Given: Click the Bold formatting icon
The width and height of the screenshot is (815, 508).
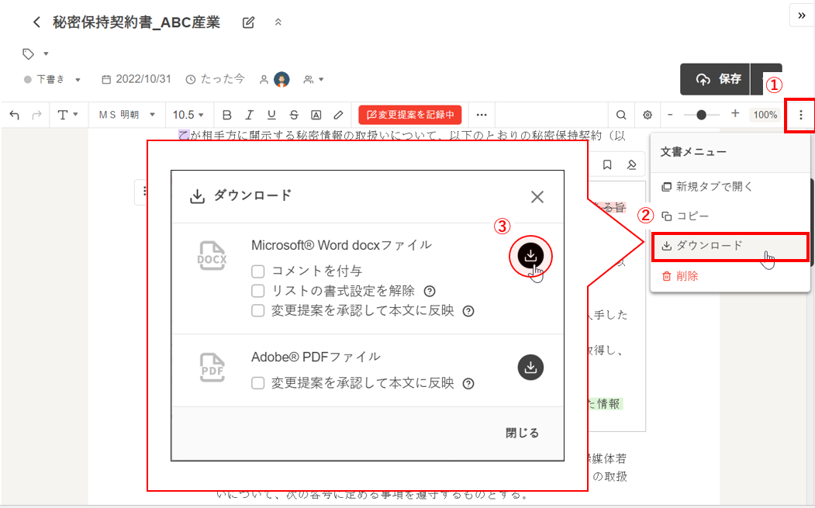Looking at the screenshot, I should click(x=227, y=115).
